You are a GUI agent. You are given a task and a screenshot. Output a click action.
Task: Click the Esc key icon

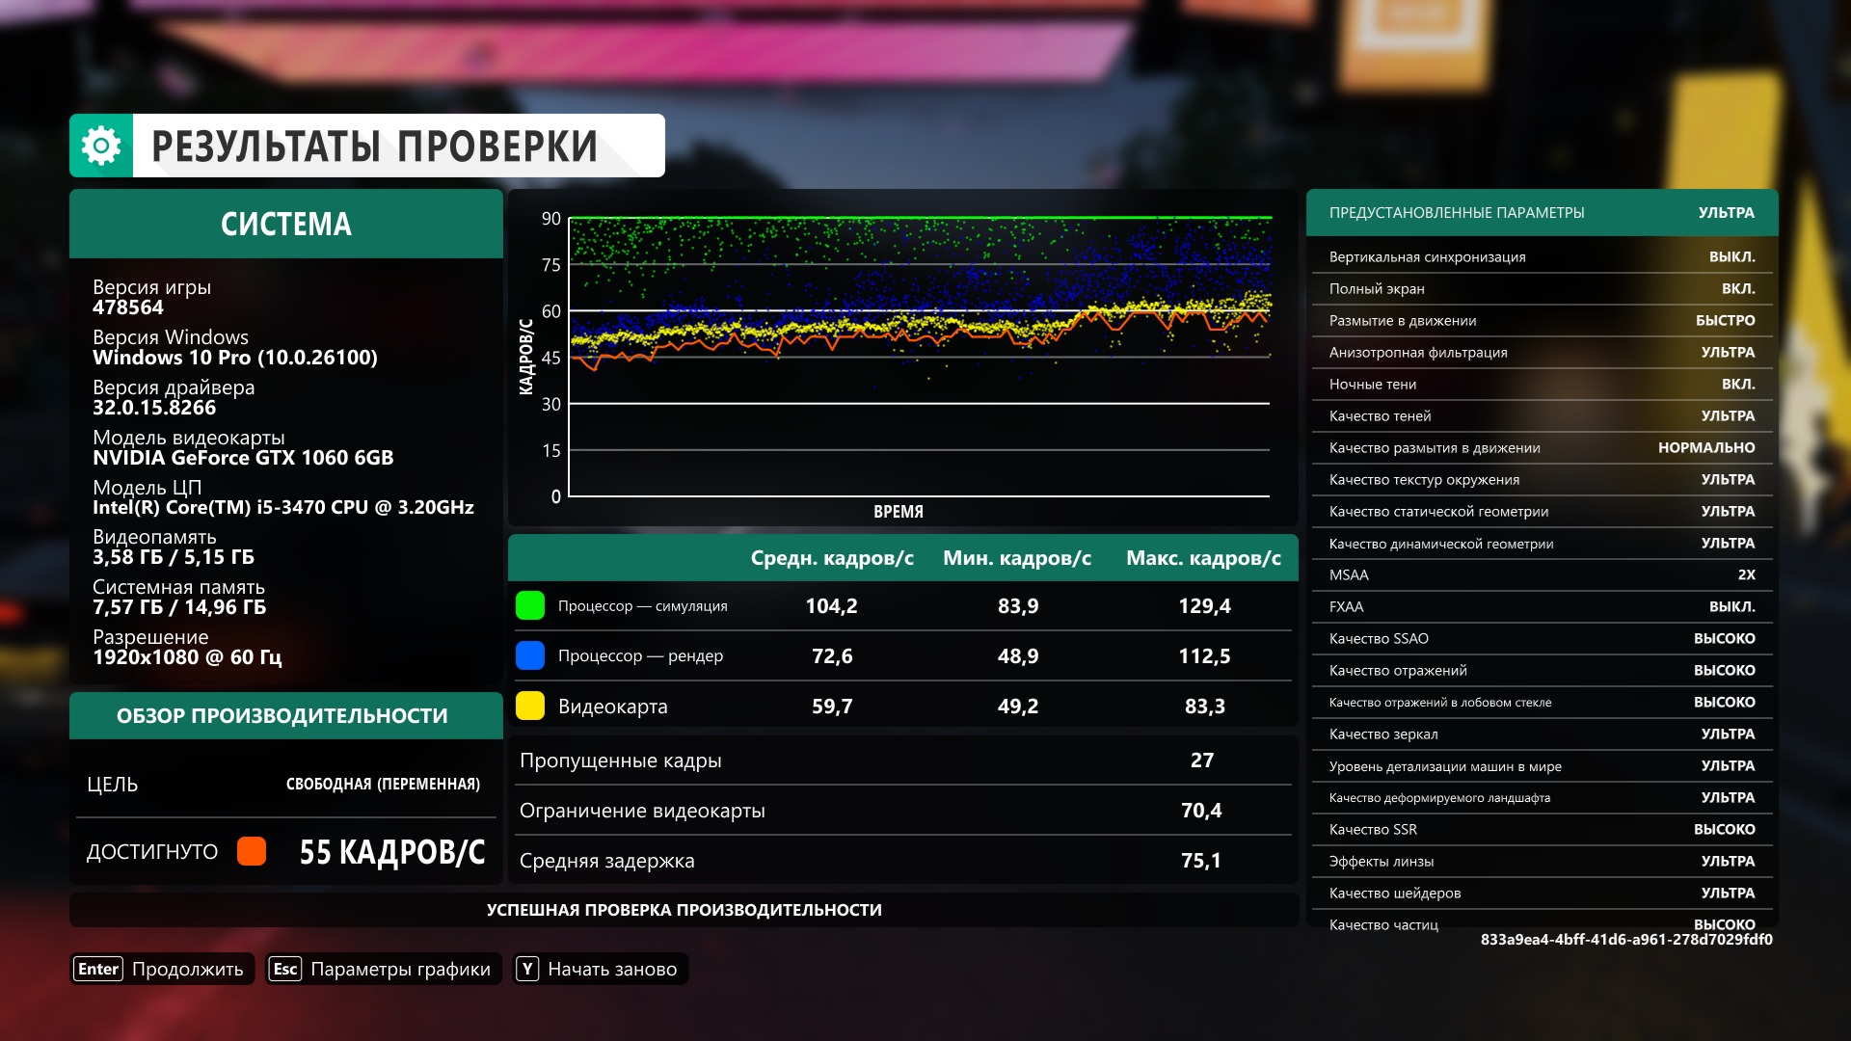tap(285, 969)
